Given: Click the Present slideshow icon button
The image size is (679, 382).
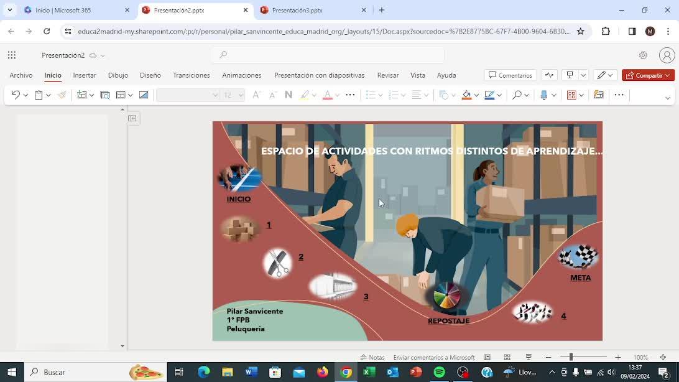Looking at the screenshot, I should click(x=570, y=75).
